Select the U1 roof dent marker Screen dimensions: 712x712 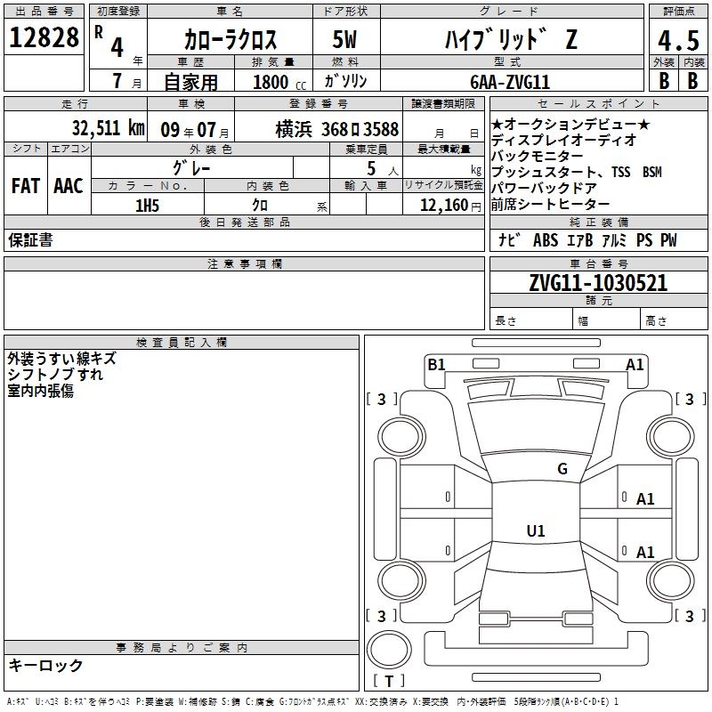536,531
